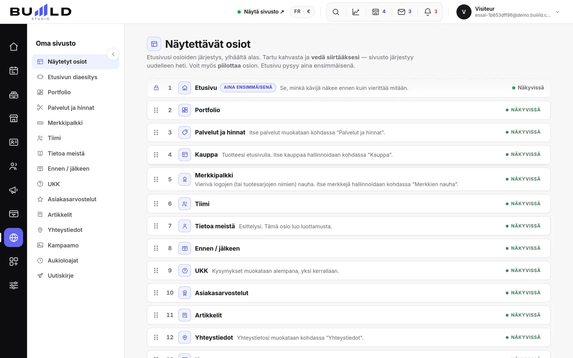Open the notifications bell icon

431,12
